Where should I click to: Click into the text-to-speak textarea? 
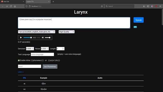tap(74, 23)
